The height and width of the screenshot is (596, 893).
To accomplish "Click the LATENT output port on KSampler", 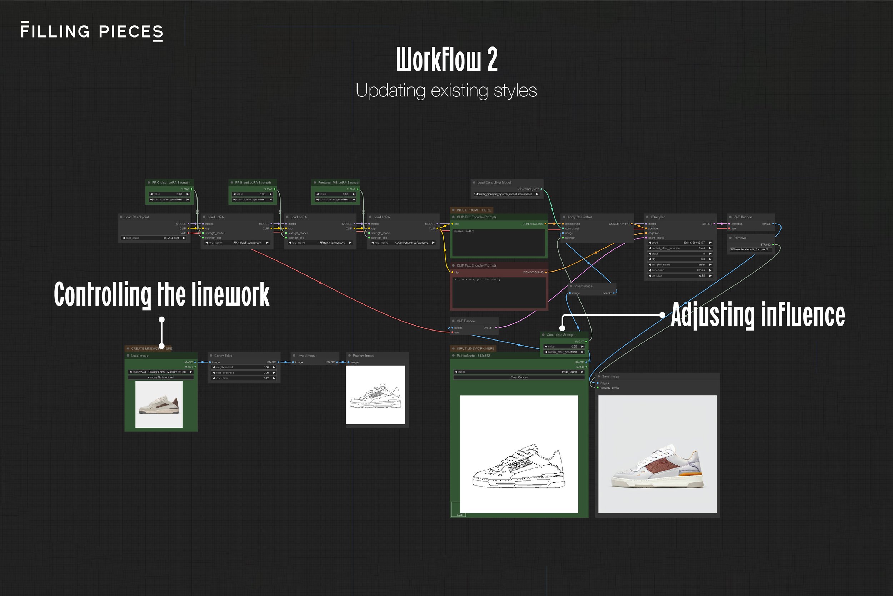I will coord(714,224).
